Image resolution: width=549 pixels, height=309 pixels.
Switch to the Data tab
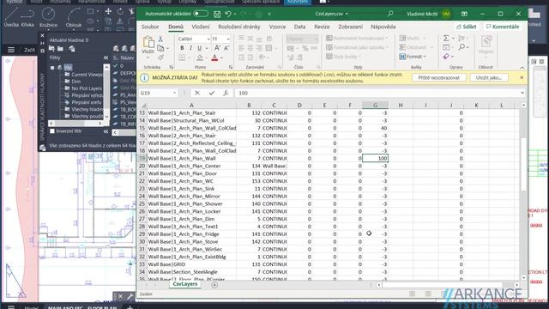(x=299, y=27)
